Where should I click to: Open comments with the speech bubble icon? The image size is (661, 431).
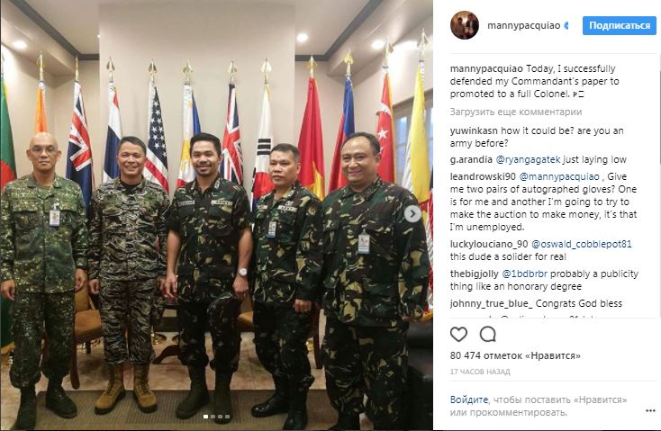(488, 335)
